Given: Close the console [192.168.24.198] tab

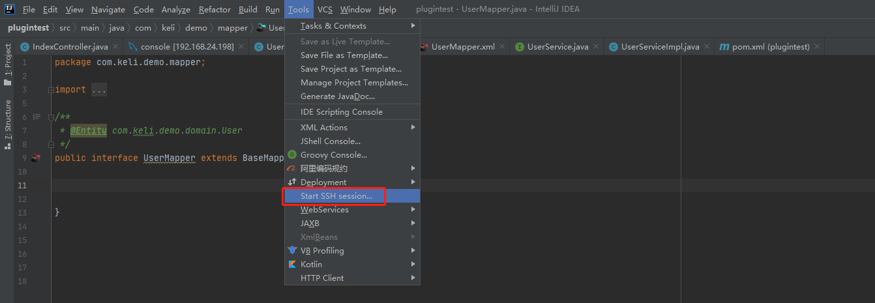Looking at the screenshot, I should (241, 47).
